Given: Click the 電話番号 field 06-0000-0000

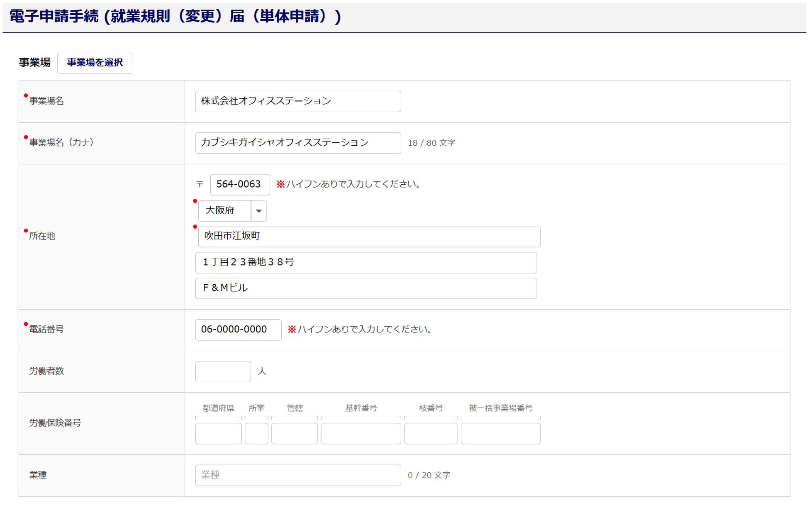Looking at the screenshot, I should tap(238, 330).
